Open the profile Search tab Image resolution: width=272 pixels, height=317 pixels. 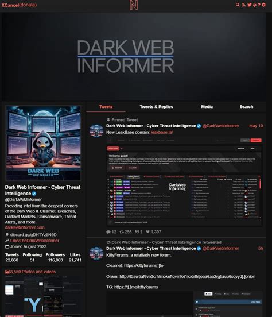pyautogui.click(x=246, y=107)
